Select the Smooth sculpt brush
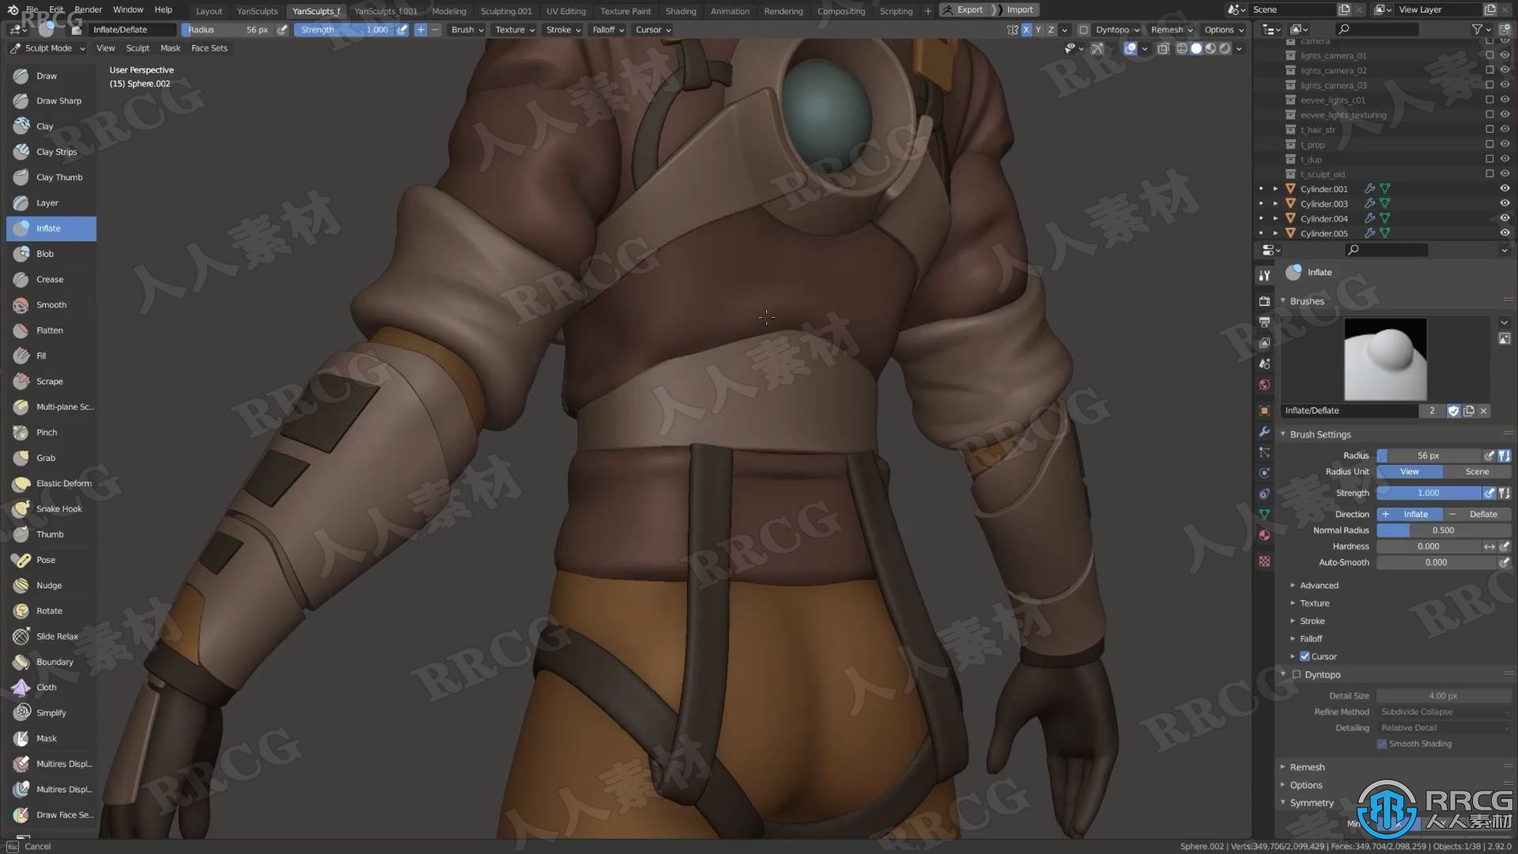 (51, 304)
